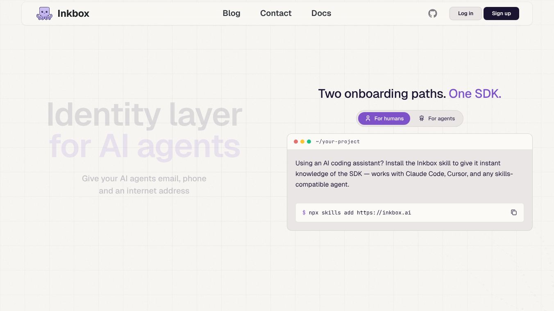Click the Inkbox octopus logo icon
554x311 pixels.
(x=44, y=14)
